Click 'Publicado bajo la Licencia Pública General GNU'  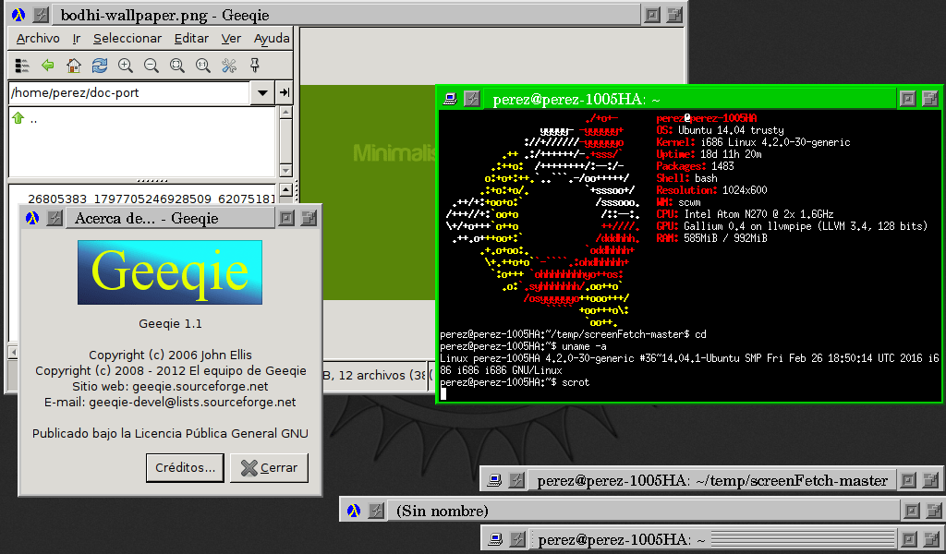[x=170, y=433]
